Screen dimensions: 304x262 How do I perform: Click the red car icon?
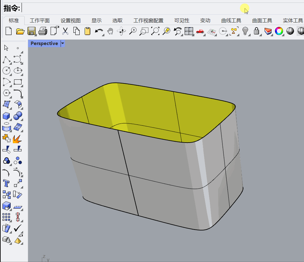[200, 31]
